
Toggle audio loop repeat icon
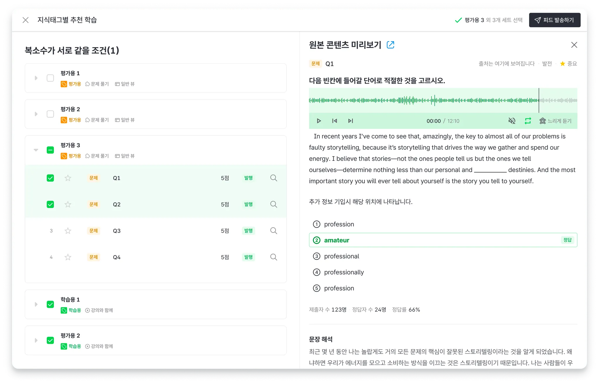pyautogui.click(x=528, y=121)
